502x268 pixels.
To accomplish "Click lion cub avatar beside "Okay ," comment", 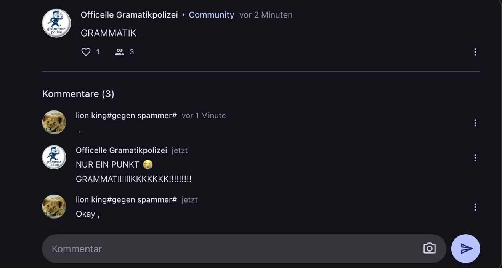I will tap(54, 207).
